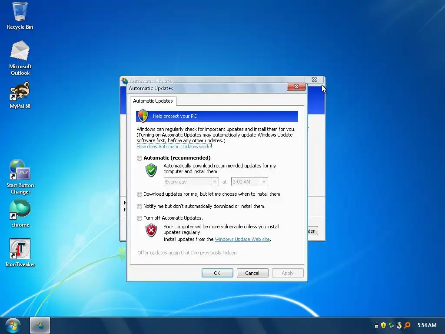Click the Help protect your PC banner text
Viewport: 445px width, 334px height.
(x=175, y=116)
